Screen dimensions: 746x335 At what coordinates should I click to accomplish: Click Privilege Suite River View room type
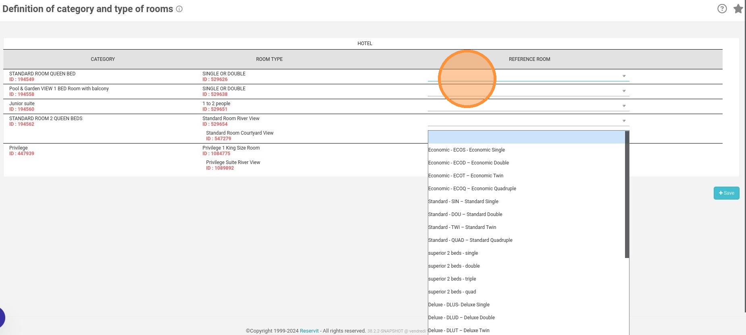[233, 162]
